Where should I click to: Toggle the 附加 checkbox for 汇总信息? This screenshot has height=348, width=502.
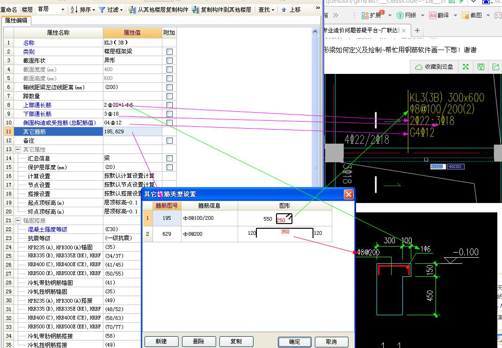click(x=170, y=158)
